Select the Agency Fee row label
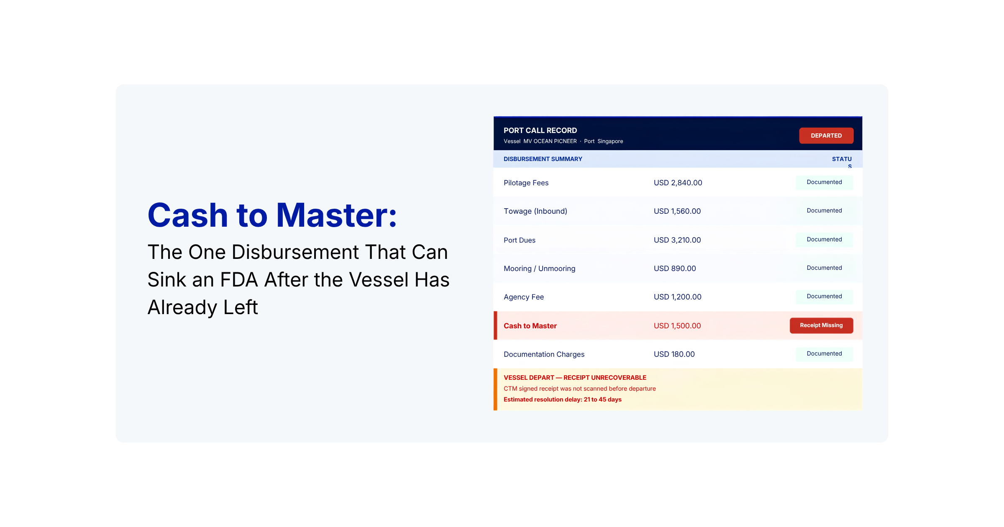This screenshot has height=527, width=1004. tap(524, 297)
